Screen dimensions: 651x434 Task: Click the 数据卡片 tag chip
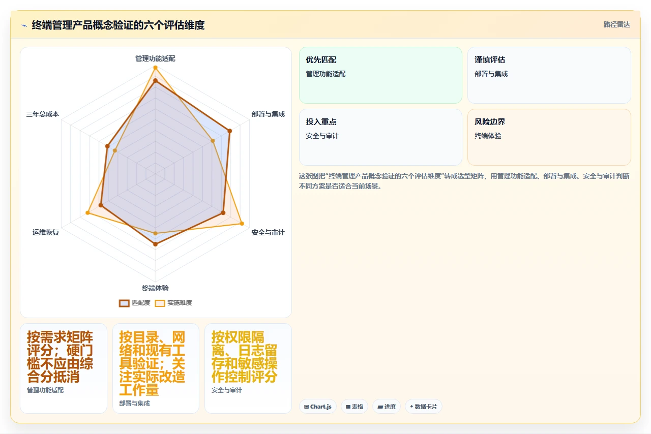(x=424, y=407)
